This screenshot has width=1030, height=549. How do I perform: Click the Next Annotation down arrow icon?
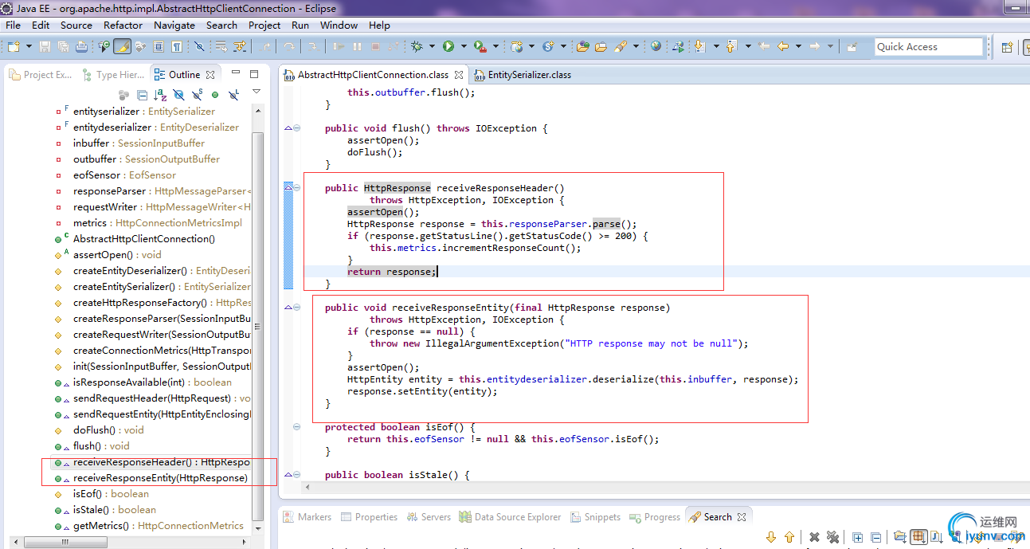click(699, 46)
